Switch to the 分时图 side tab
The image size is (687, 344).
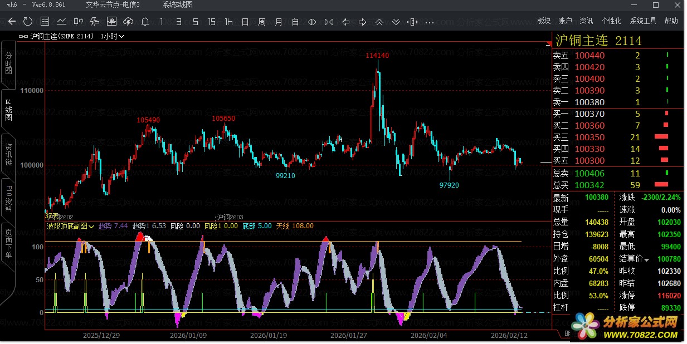pos(8,64)
